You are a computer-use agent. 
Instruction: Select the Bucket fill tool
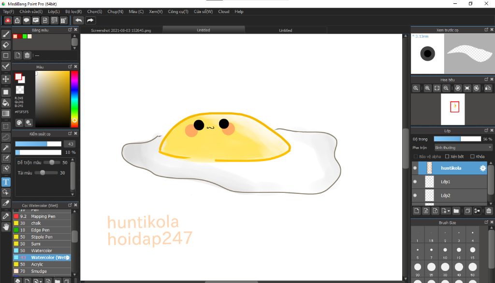tap(6, 103)
